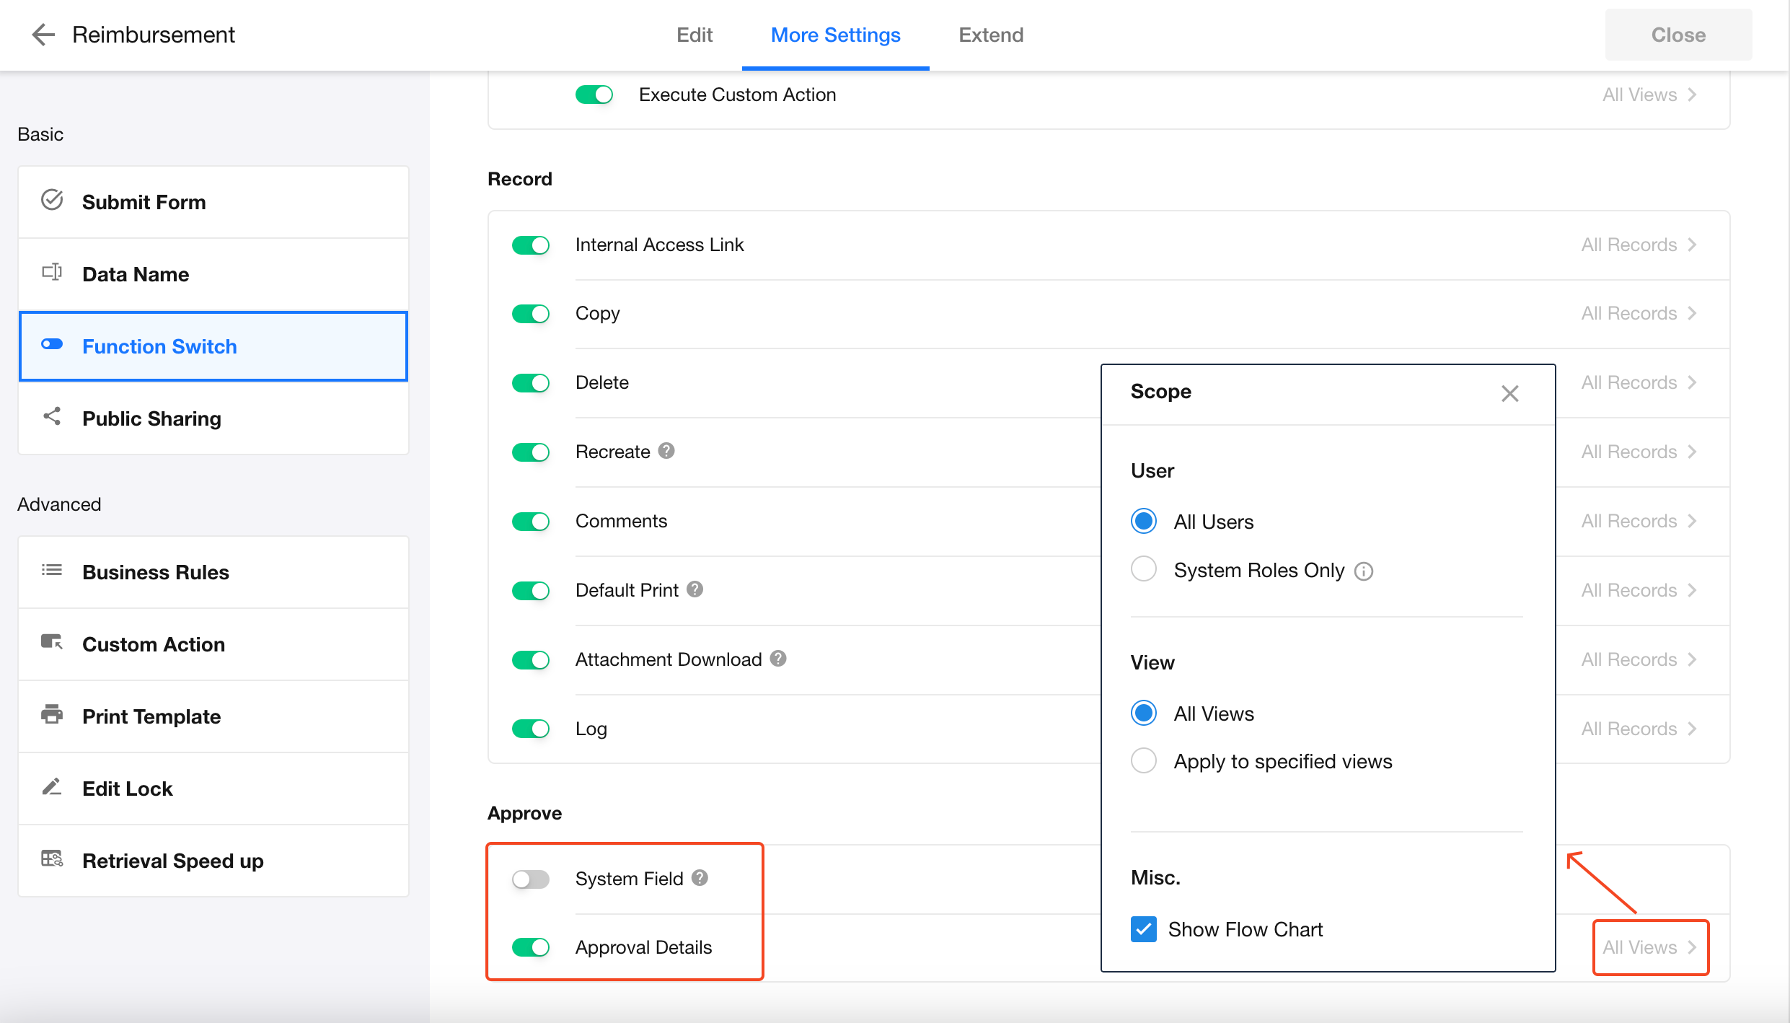
Task: Close the Scope popup with X
Action: [x=1509, y=393]
